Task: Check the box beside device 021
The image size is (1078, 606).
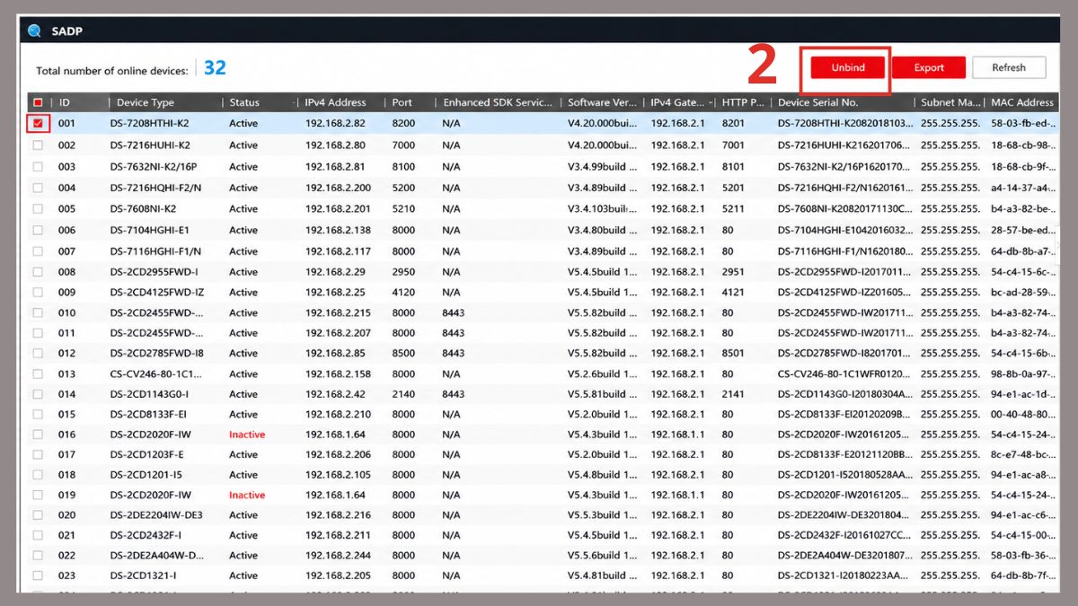Action: [x=38, y=535]
